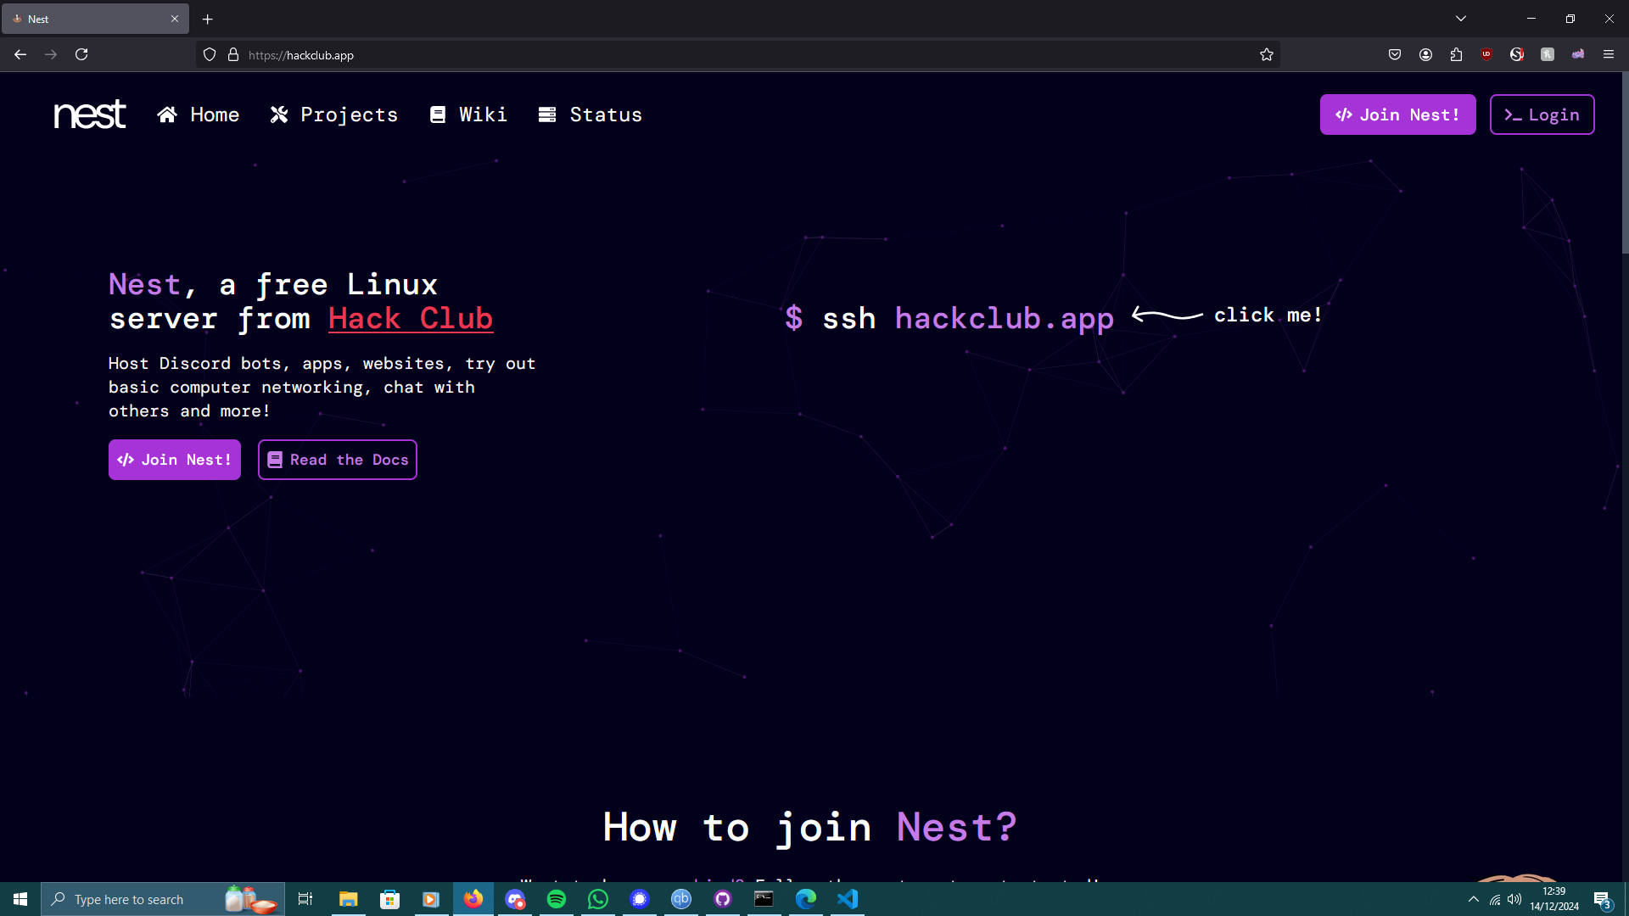The height and width of the screenshot is (916, 1629).
Task: Open Signal from taskbar
Action: pyautogui.click(x=640, y=899)
